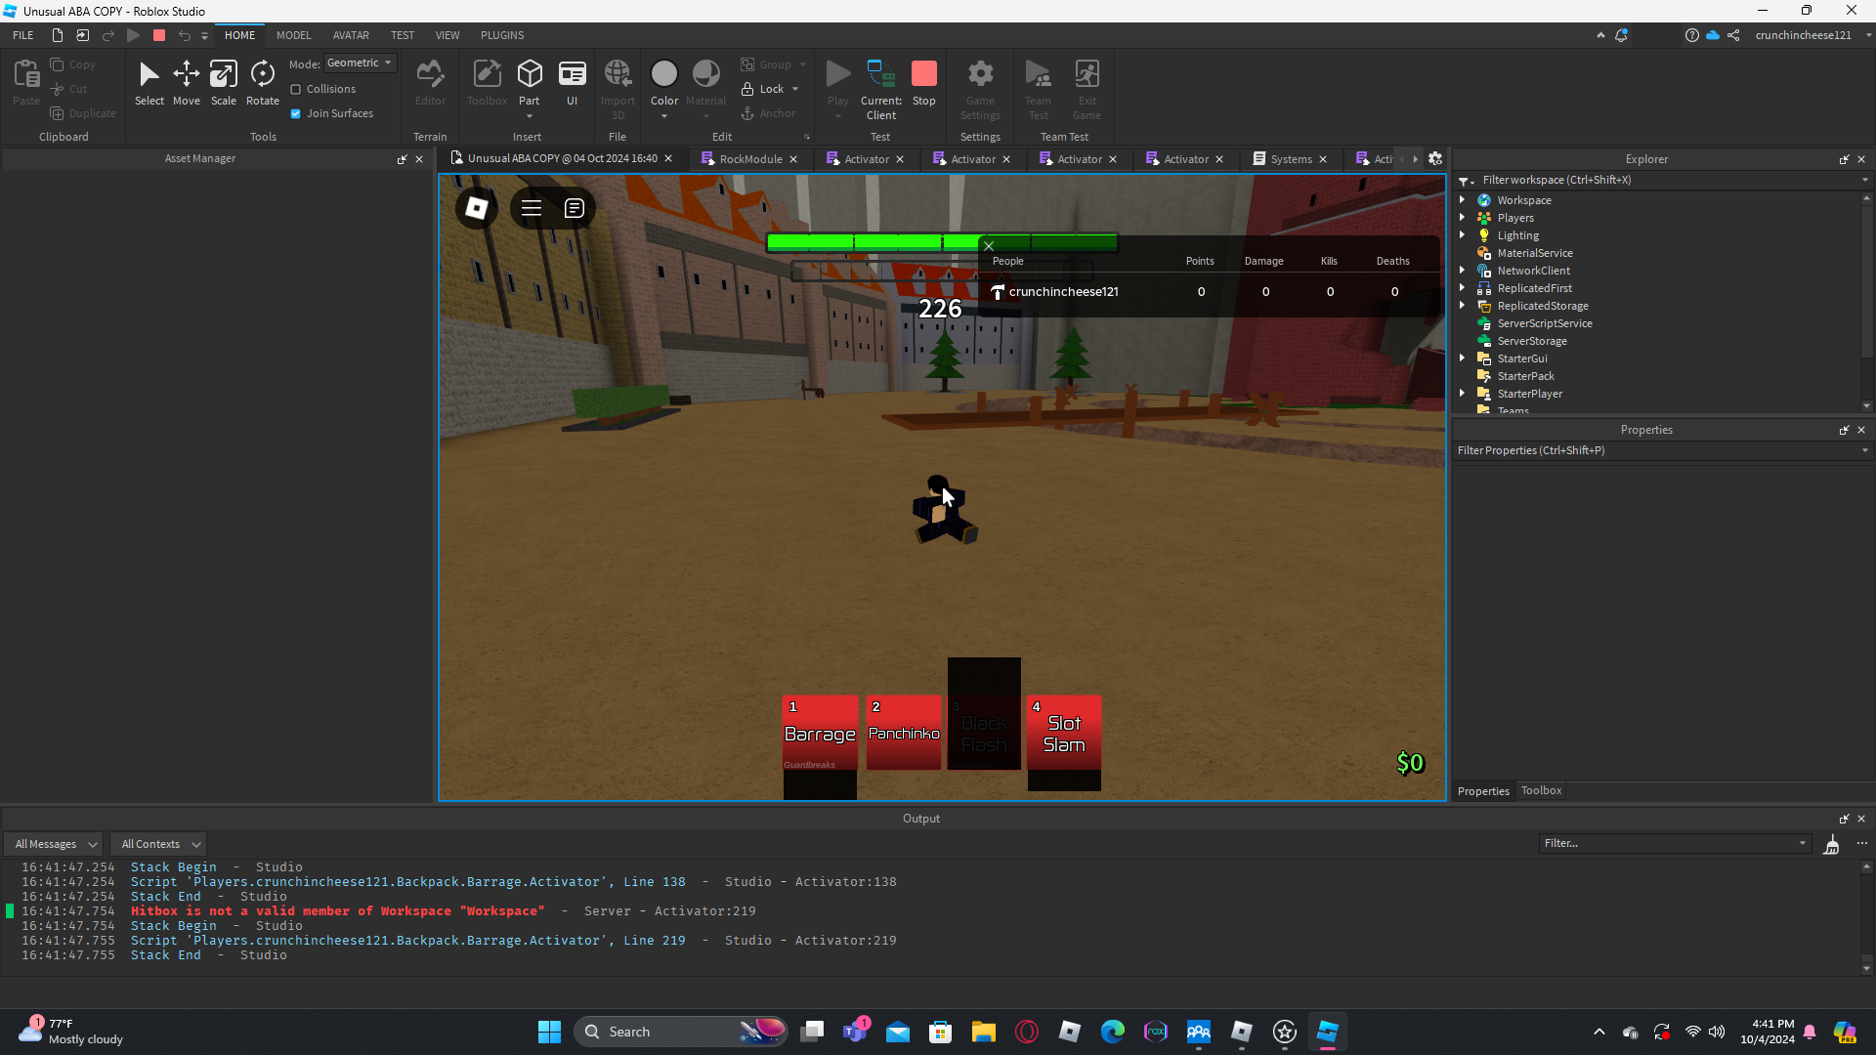Open the All Messages dropdown
Screen dimensions: 1876x1055
(x=55, y=844)
